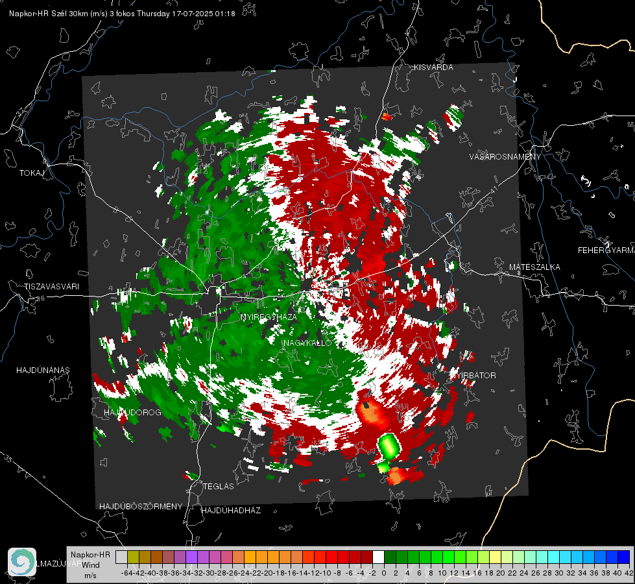Click the spiral weather logo icon
635x584 pixels.
[22, 562]
